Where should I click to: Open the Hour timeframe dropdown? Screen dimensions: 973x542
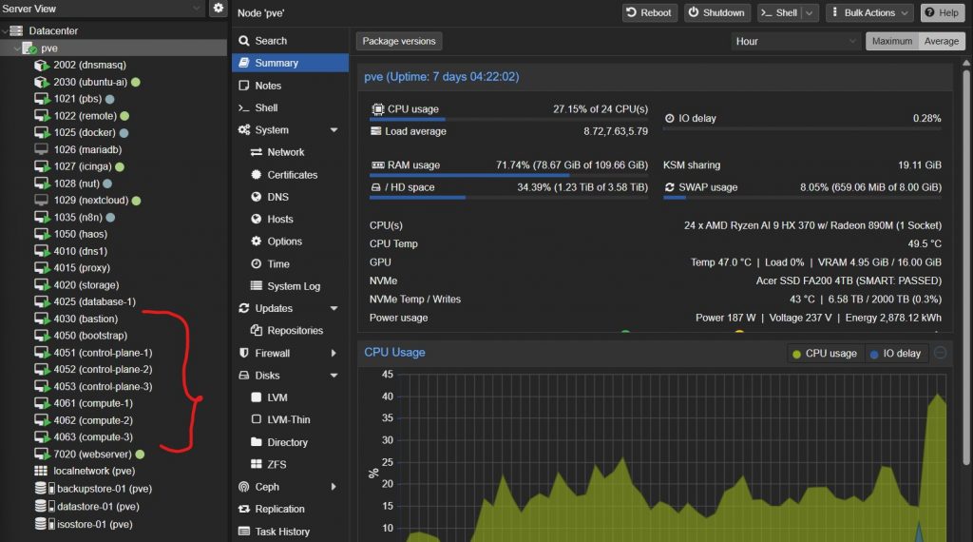796,41
